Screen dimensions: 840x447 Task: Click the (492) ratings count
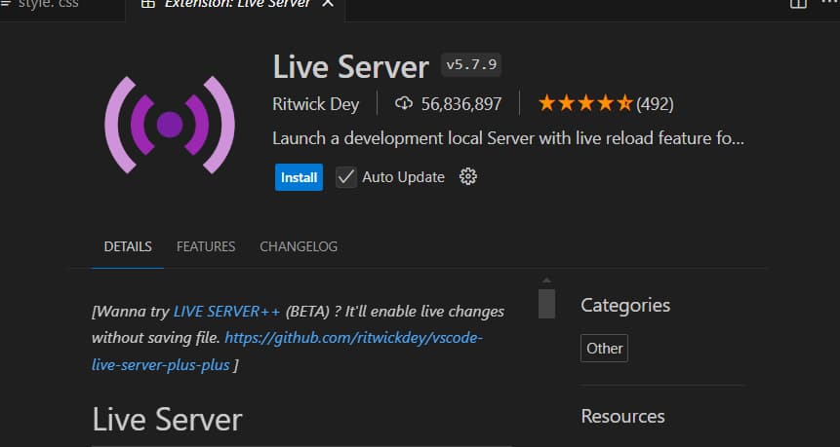pos(655,104)
